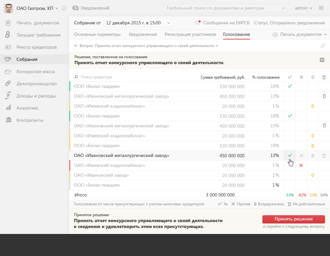Set highlighted row vote to Воздержались
330x256 pixels.
tap(313, 155)
